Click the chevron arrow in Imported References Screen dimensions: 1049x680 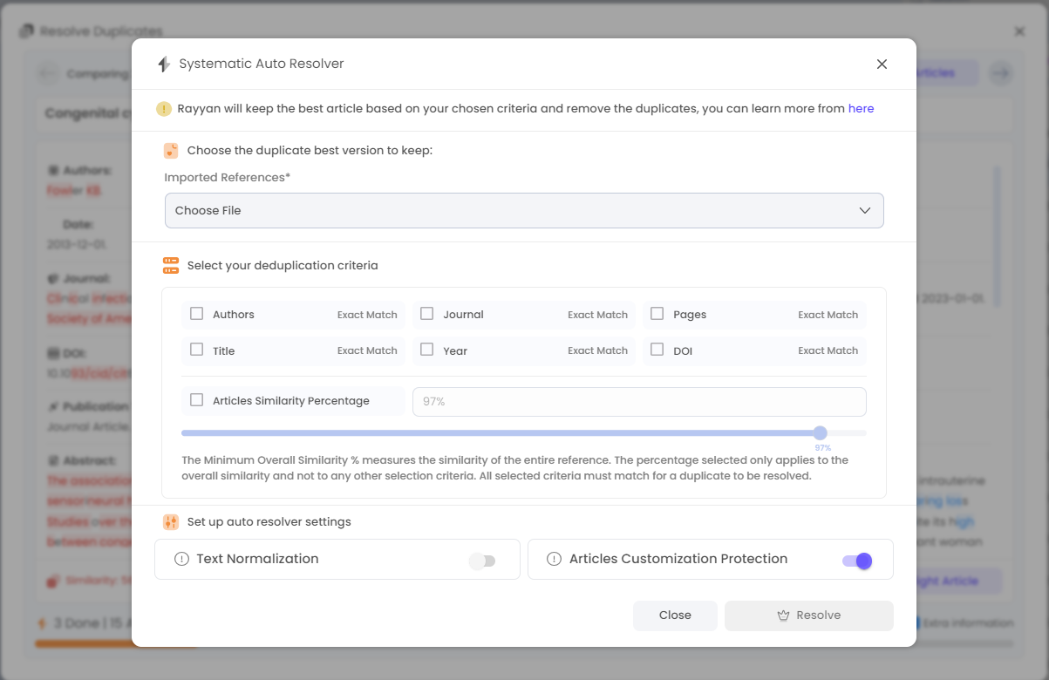click(x=864, y=211)
